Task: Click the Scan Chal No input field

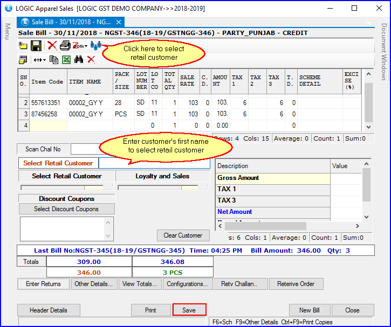Action: click(x=85, y=149)
